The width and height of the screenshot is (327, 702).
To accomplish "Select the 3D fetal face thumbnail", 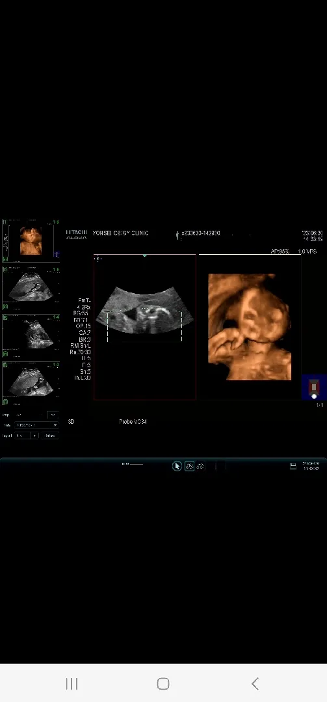I will [31, 241].
